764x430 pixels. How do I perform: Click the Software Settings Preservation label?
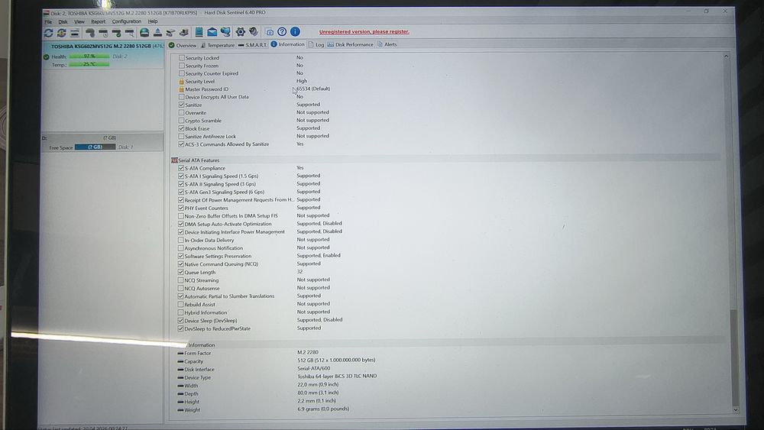(x=218, y=256)
